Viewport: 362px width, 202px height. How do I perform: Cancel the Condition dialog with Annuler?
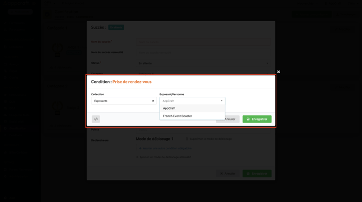click(x=228, y=119)
